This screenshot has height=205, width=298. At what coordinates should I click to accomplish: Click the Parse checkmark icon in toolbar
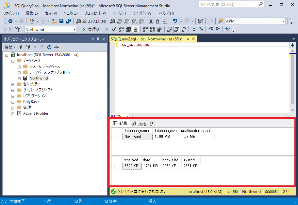[x=114, y=29]
